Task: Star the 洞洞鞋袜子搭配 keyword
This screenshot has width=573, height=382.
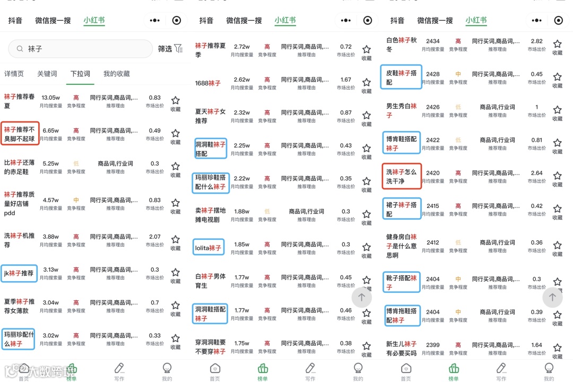Action: [367, 148]
